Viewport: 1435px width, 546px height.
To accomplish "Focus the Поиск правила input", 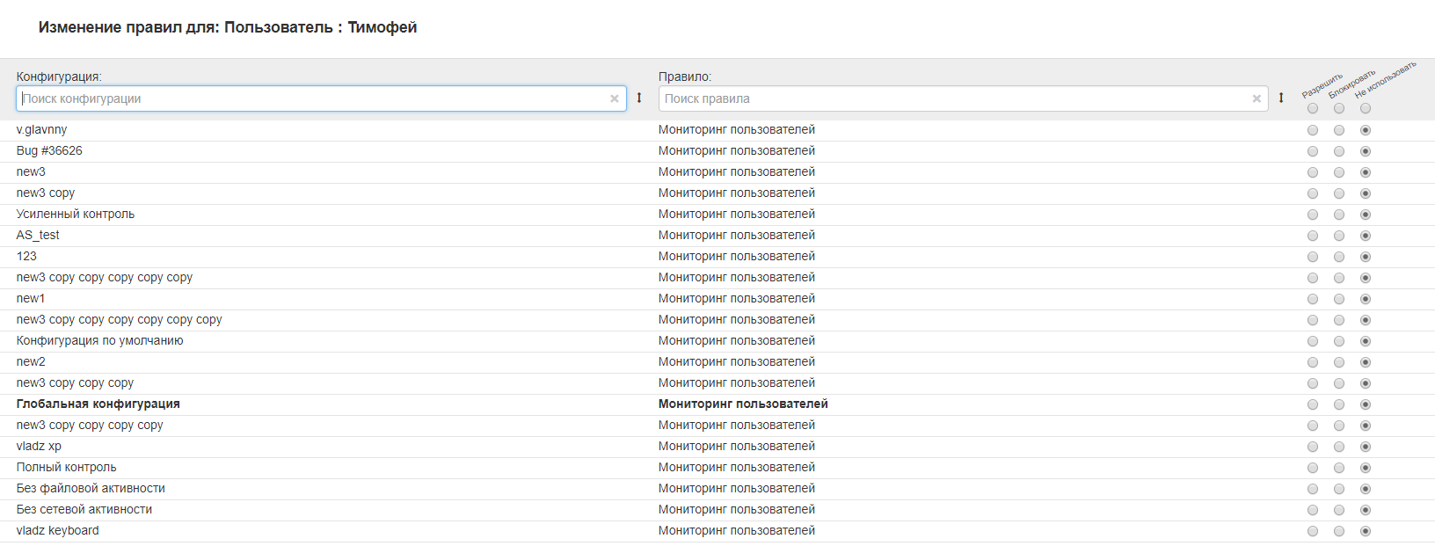I will click(963, 98).
